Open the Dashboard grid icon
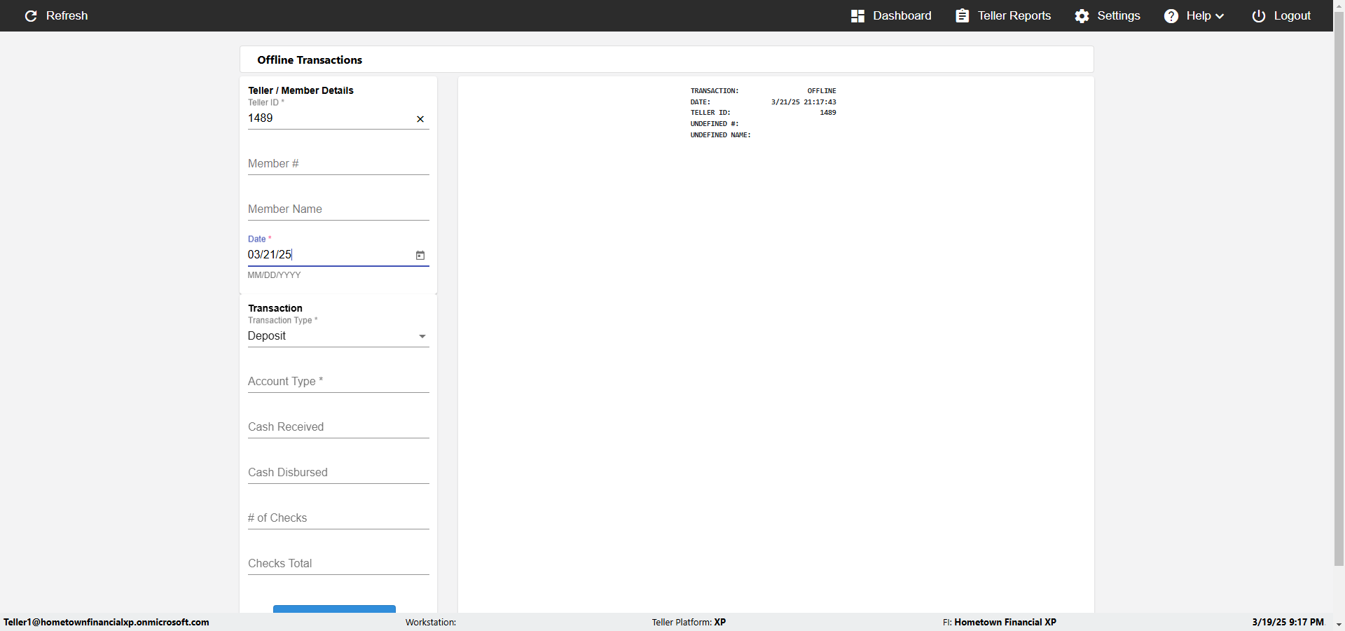Screen dimensions: 1345x631 (x=857, y=15)
